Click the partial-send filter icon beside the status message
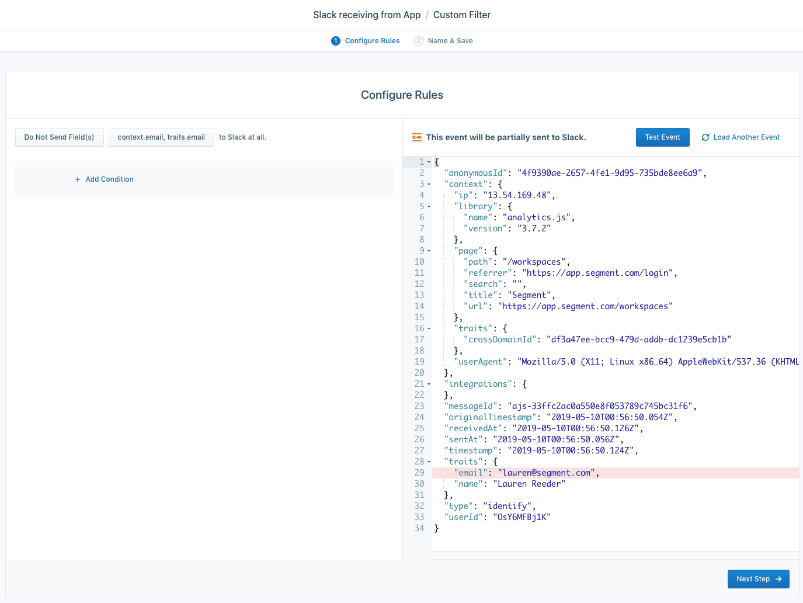Screen dimensions: 803x603 [417, 137]
